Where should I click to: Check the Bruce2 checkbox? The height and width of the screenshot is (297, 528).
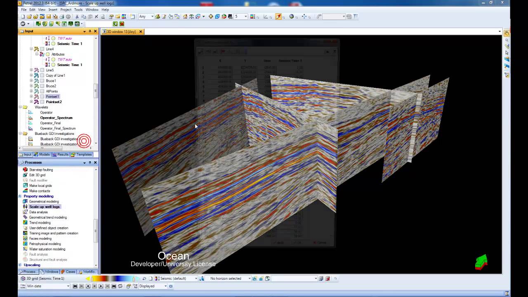click(42, 86)
